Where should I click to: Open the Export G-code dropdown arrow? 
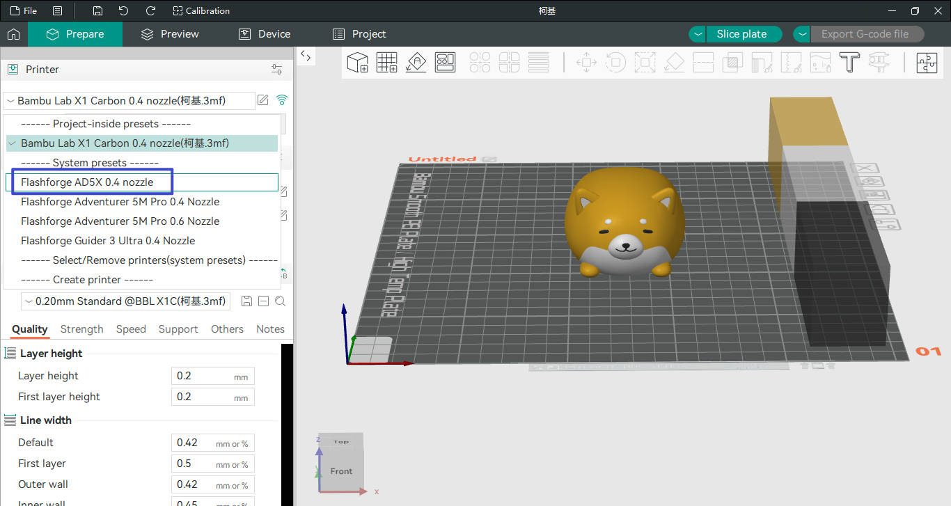802,34
